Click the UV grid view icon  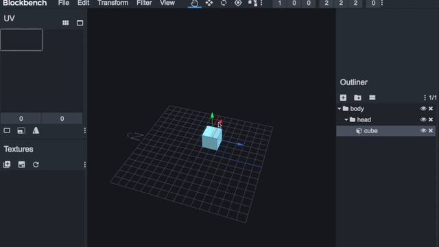tap(66, 23)
